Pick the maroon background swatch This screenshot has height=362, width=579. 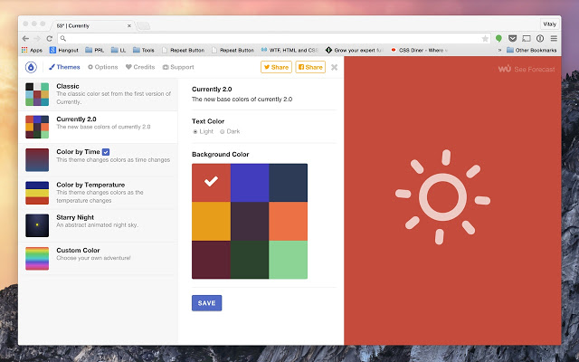tap(211, 260)
